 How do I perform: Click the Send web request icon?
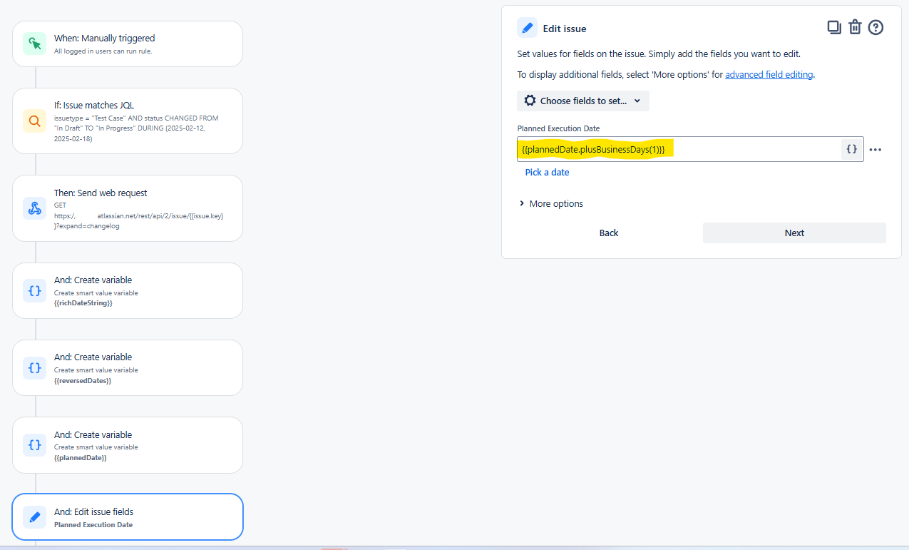[34, 208]
